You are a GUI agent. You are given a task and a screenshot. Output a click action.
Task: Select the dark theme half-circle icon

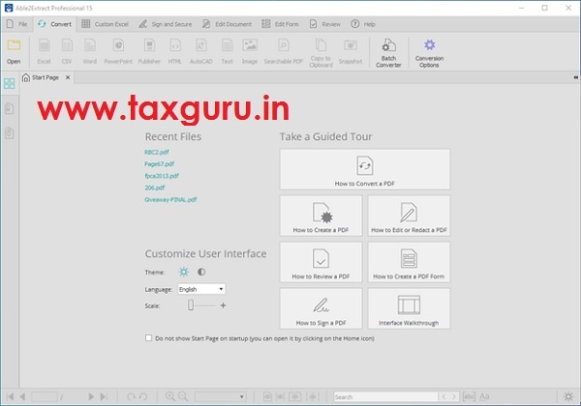point(201,273)
